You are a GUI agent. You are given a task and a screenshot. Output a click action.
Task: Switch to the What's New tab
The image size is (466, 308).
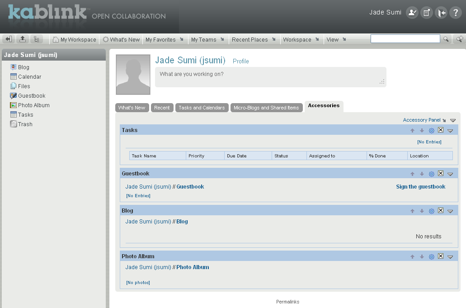pyautogui.click(x=132, y=108)
